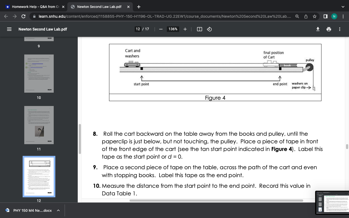The width and height of the screenshot is (349, 218).
Task: Toggle the PDF thumbnail sidebar menu
Action: pos(9,29)
